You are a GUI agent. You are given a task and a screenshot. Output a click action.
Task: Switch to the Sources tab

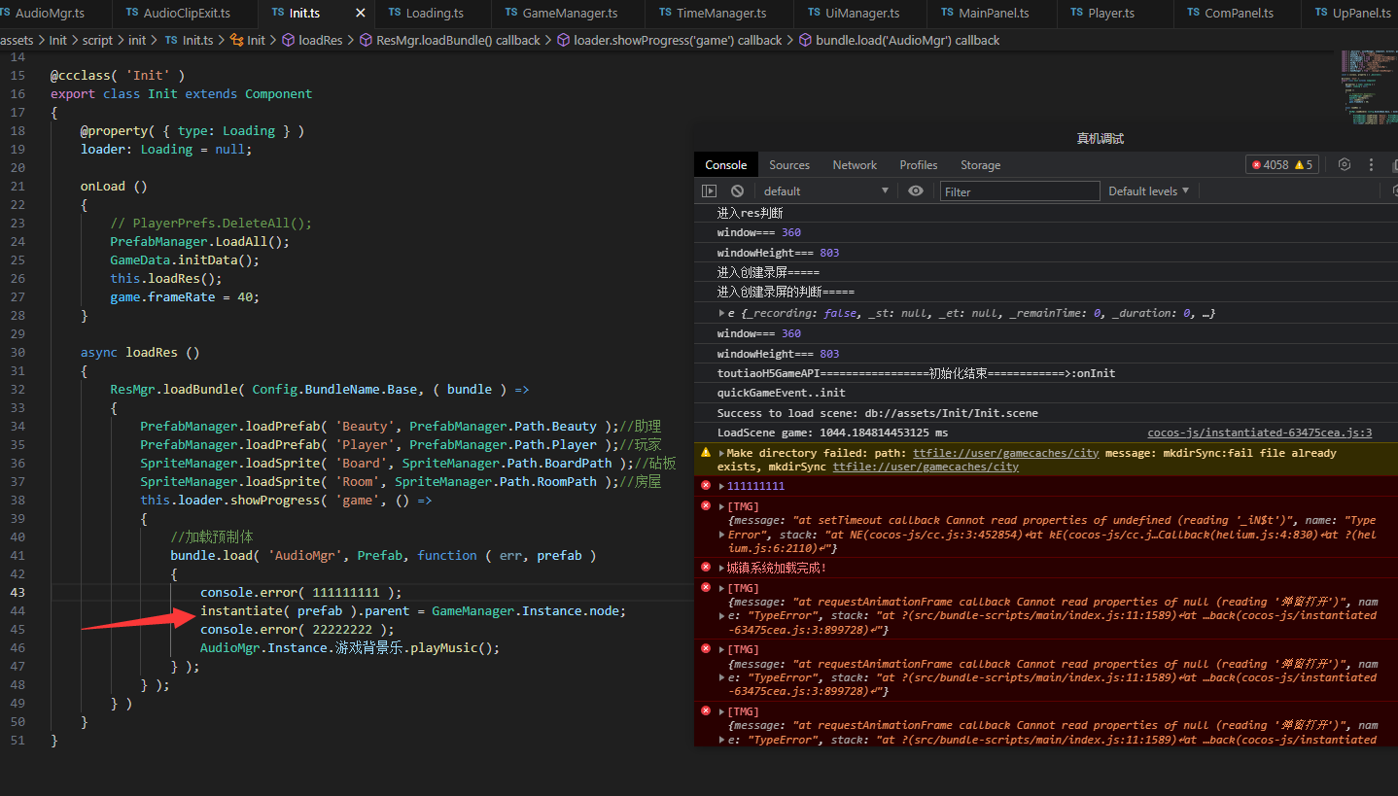pos(788,165)
